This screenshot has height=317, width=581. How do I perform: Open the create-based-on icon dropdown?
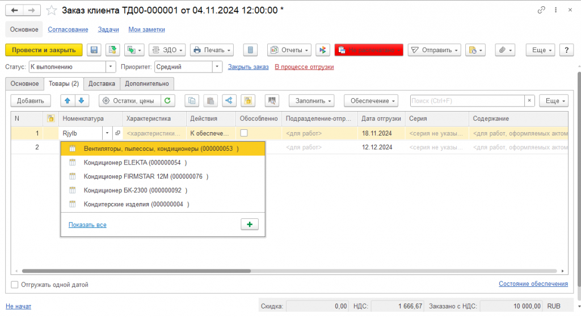pos(134,50)
